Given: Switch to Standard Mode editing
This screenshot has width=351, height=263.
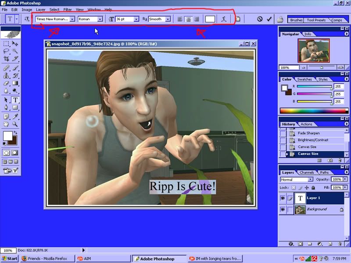Looking at the screenshot, I should tap(6, 153).
